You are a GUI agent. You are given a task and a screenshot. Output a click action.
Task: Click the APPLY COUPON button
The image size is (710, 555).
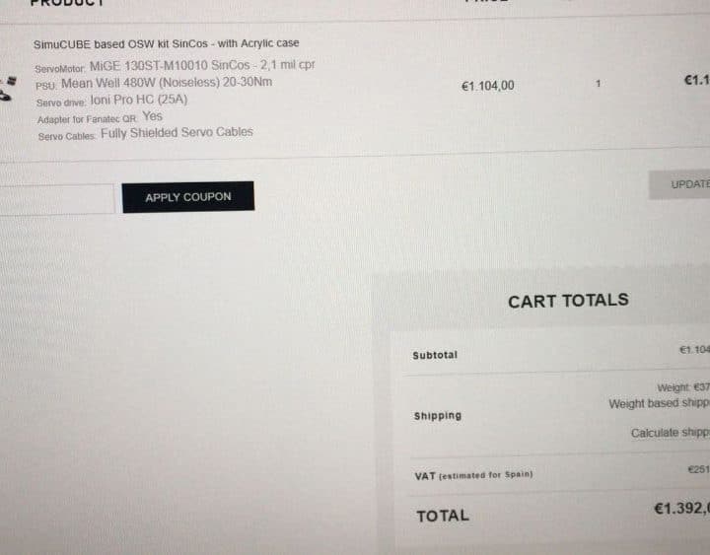pyautogui.click(x=187, y=197)
